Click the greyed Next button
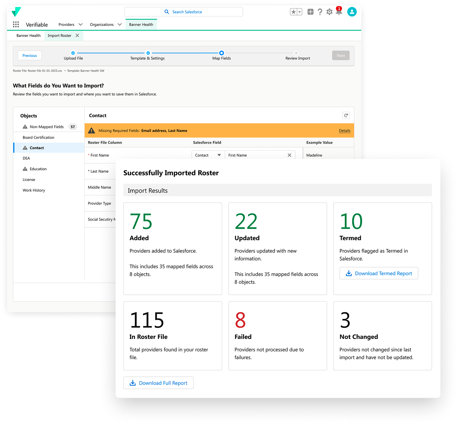The image size is (460, 426). (x=340, y=56)
